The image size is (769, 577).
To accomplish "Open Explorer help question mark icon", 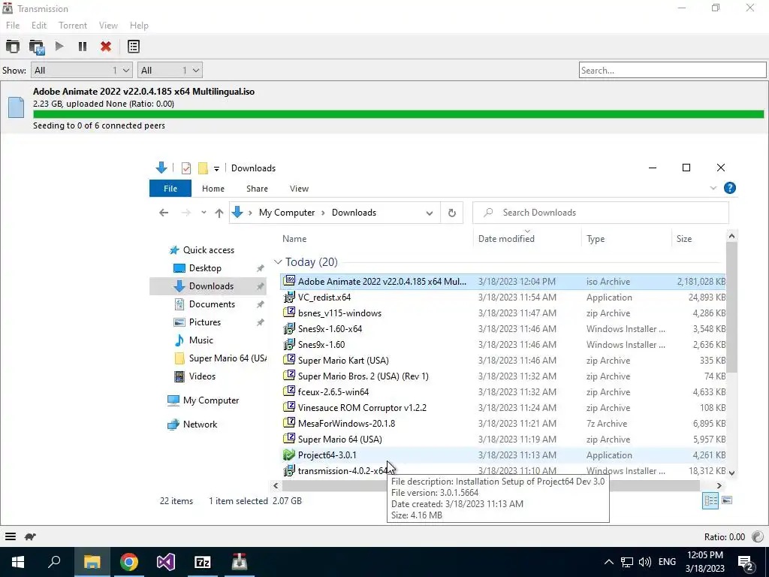I will pos(730,188).
